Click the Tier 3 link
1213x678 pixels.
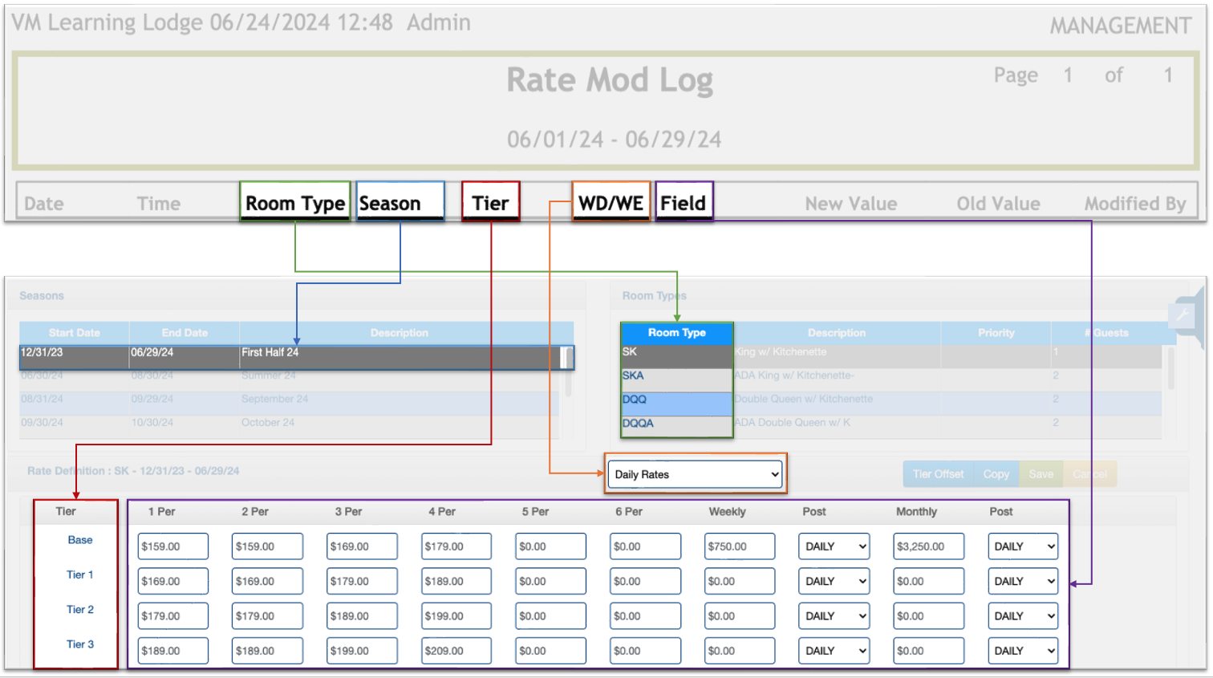79,644
